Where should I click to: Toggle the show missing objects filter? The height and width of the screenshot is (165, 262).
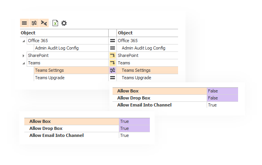click(x=44, y=23)
